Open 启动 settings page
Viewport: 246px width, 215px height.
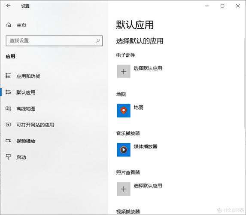click(21, 157)
